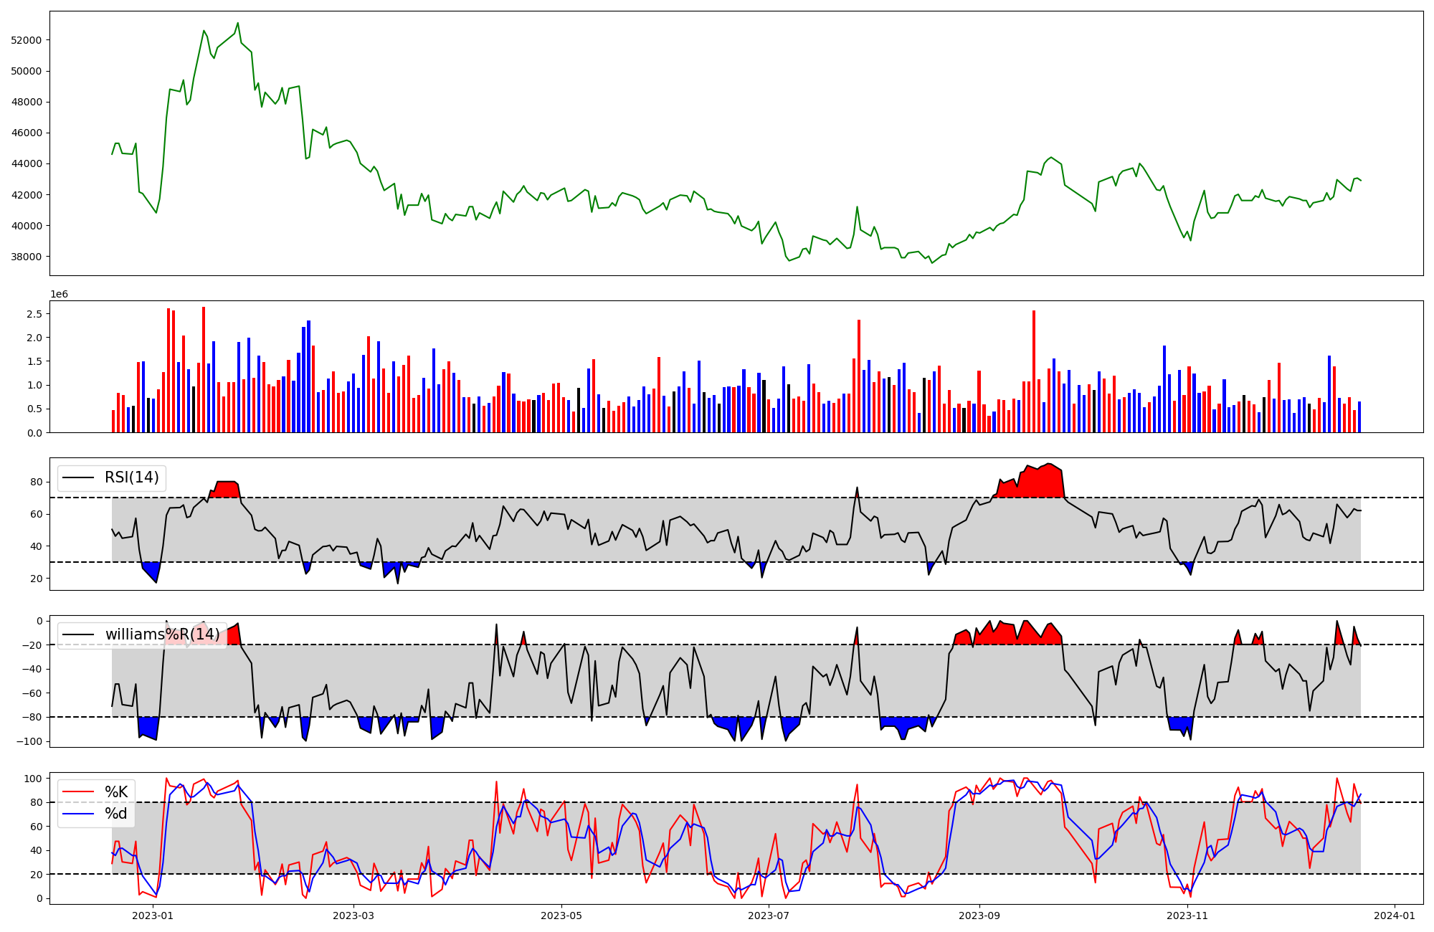Screen dimensions: 1434x932
Task: Click the 2023-05 x-axis tick label
Action: pos(561,916)
